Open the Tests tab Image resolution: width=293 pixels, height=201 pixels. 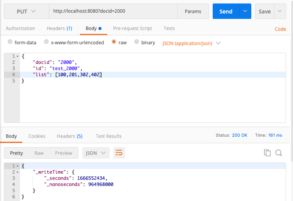(169, 28)
